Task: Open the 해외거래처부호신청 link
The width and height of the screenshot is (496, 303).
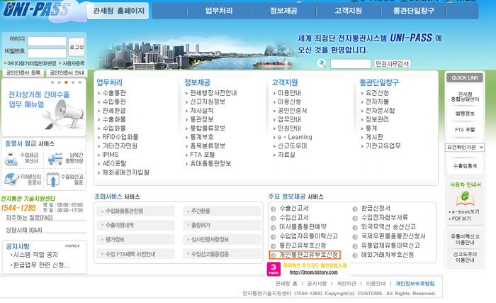Action: pos(387,255)
